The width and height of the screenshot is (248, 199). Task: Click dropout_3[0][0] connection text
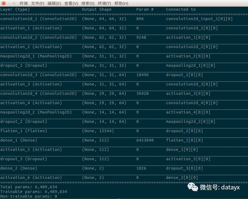click(184, 168)
